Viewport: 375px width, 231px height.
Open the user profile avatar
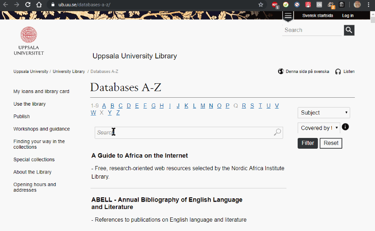357,5
